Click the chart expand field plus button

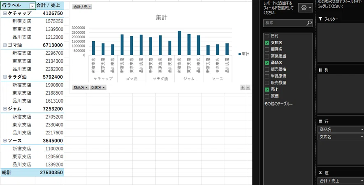click(243, 88)
